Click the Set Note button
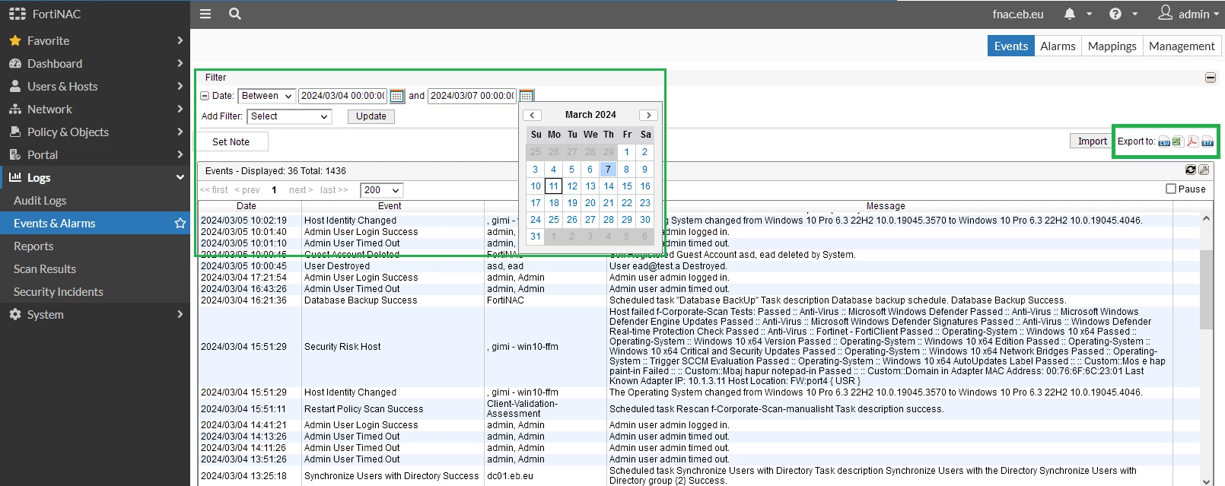1225x486 pixels. pos(231,142)
